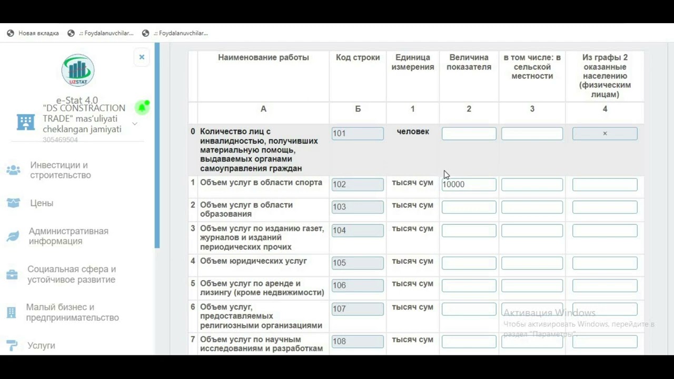Viewport: 674px width, 379px height.
Task: Open the Новая вкладка bookmark
Action: [x=33, y=33]
